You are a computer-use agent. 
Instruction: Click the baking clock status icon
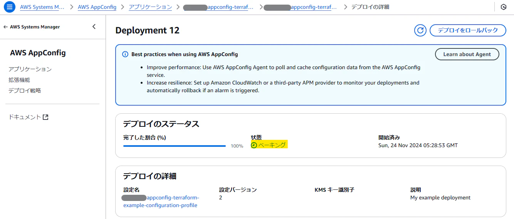click(x=254, y=145)
